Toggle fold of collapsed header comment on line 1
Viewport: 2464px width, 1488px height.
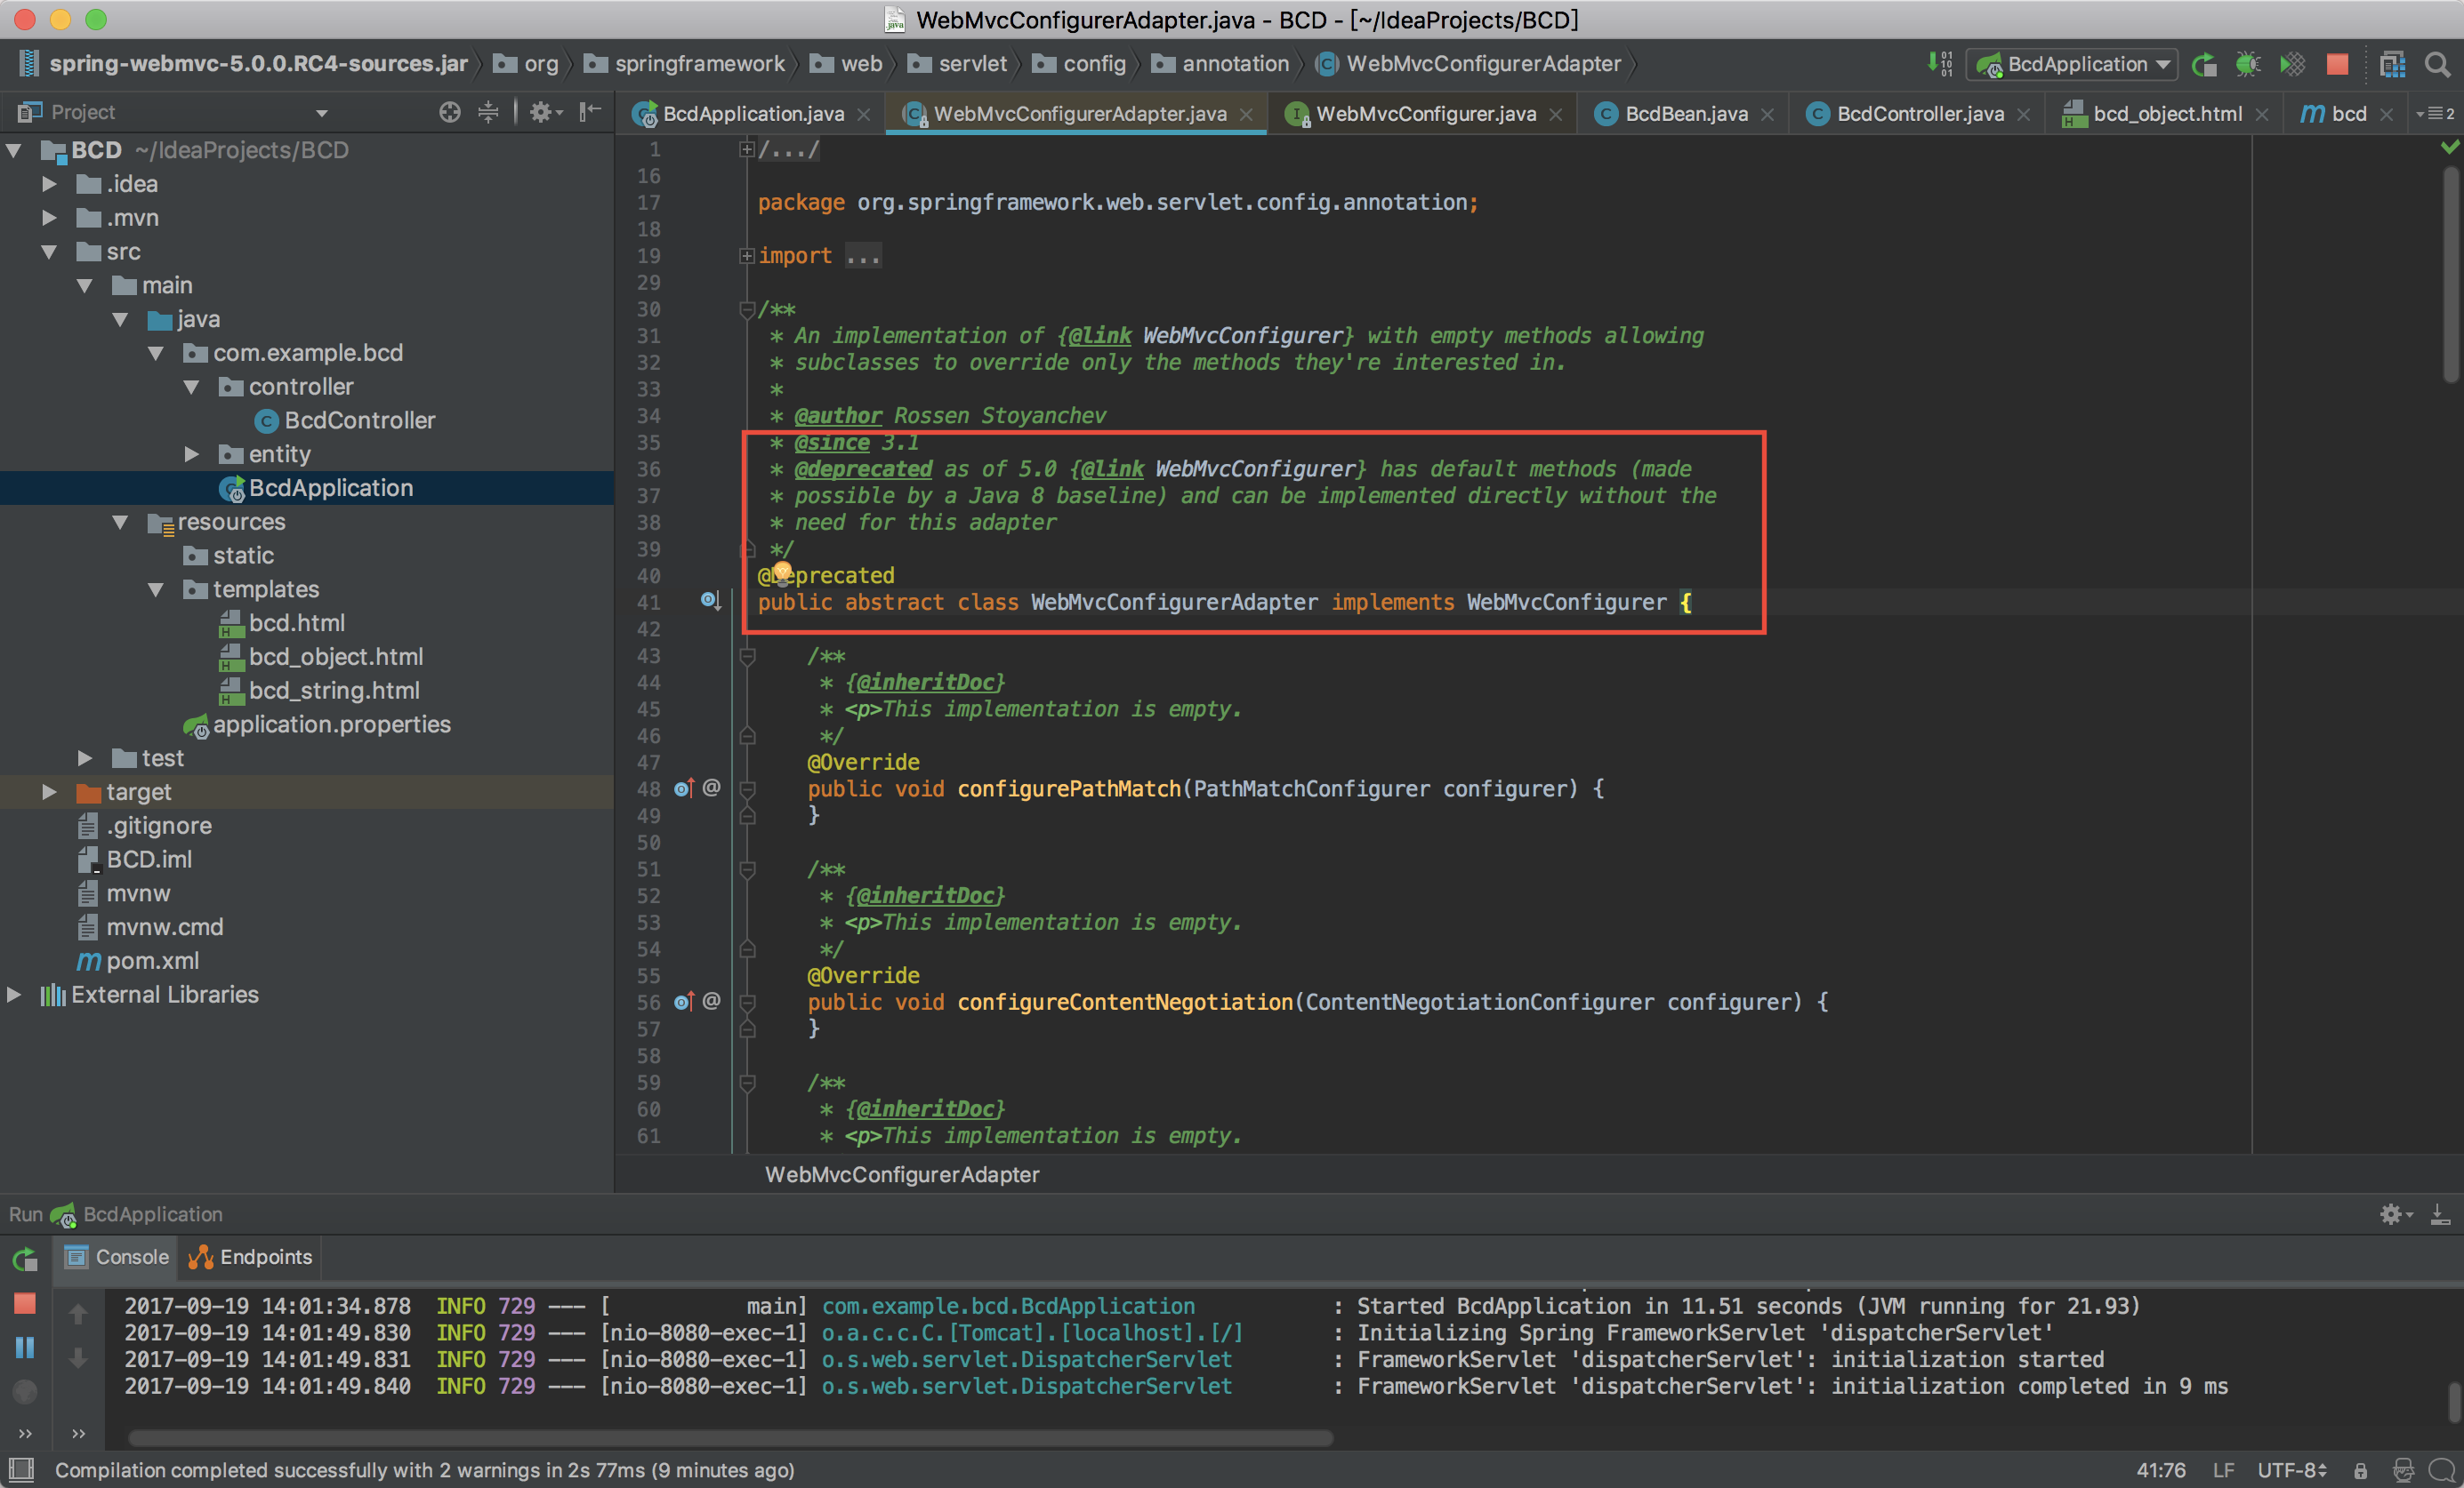tap(746, 150)
